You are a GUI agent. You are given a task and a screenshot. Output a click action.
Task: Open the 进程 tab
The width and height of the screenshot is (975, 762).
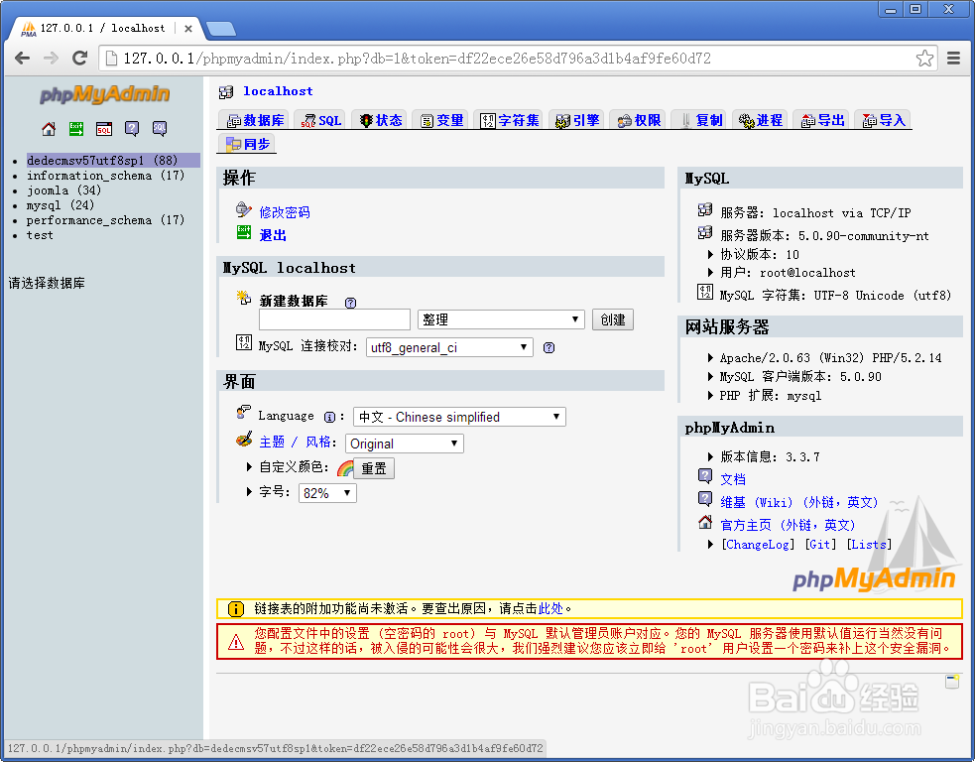tap(760, 120)
